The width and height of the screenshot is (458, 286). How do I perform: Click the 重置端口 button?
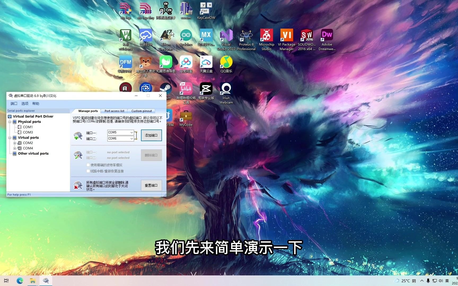point(151,185)
